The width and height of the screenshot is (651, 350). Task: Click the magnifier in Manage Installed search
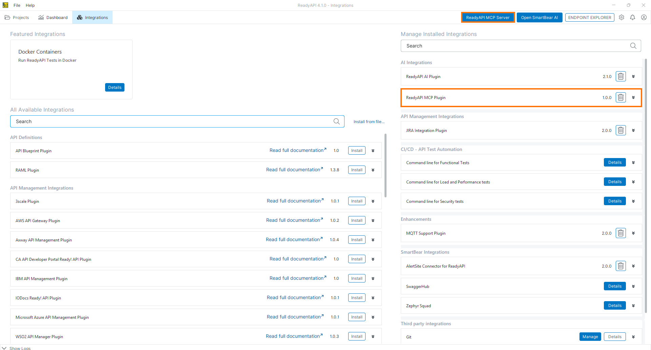[633, 46]
